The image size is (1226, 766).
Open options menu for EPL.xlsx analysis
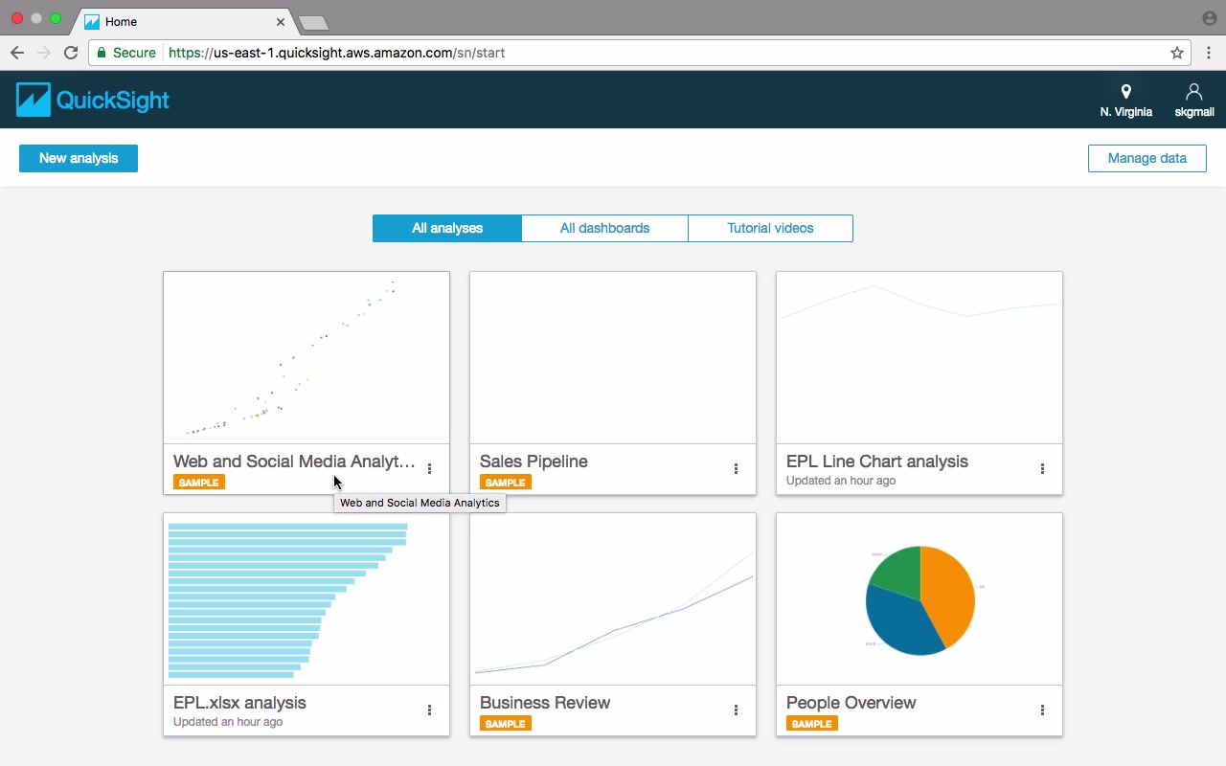coord(429,710)
